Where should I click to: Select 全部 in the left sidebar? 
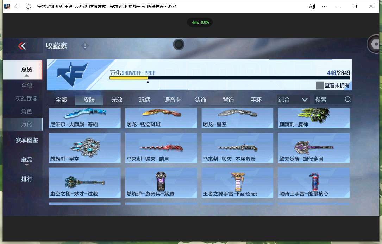(26, 86)
